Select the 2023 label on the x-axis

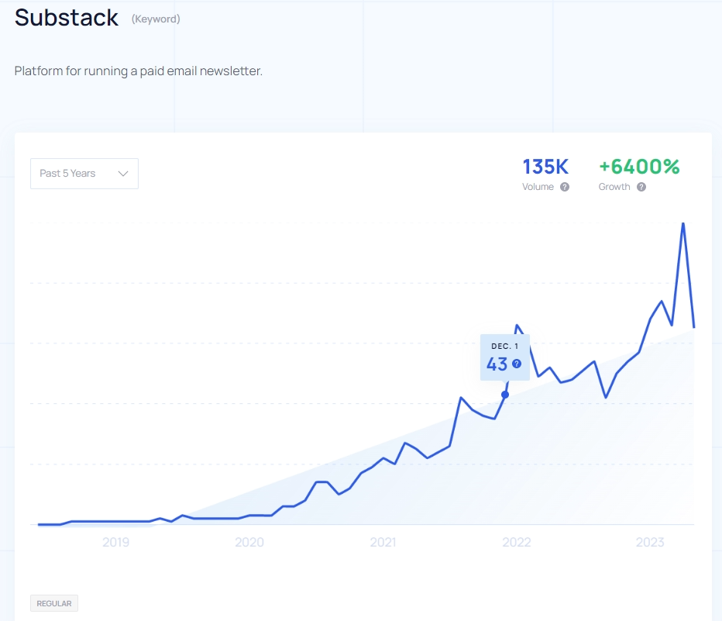pos(650,542)
